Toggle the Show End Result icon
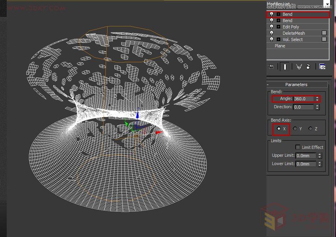Image resolution: width=336 pixels, height=237 pixels. click(285, 66)
